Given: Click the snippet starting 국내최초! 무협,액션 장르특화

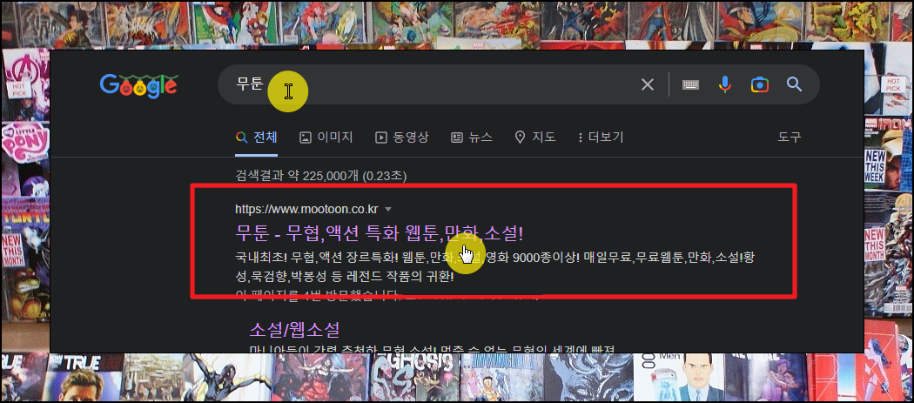Looking at the screenshot, I should point(495,266).
